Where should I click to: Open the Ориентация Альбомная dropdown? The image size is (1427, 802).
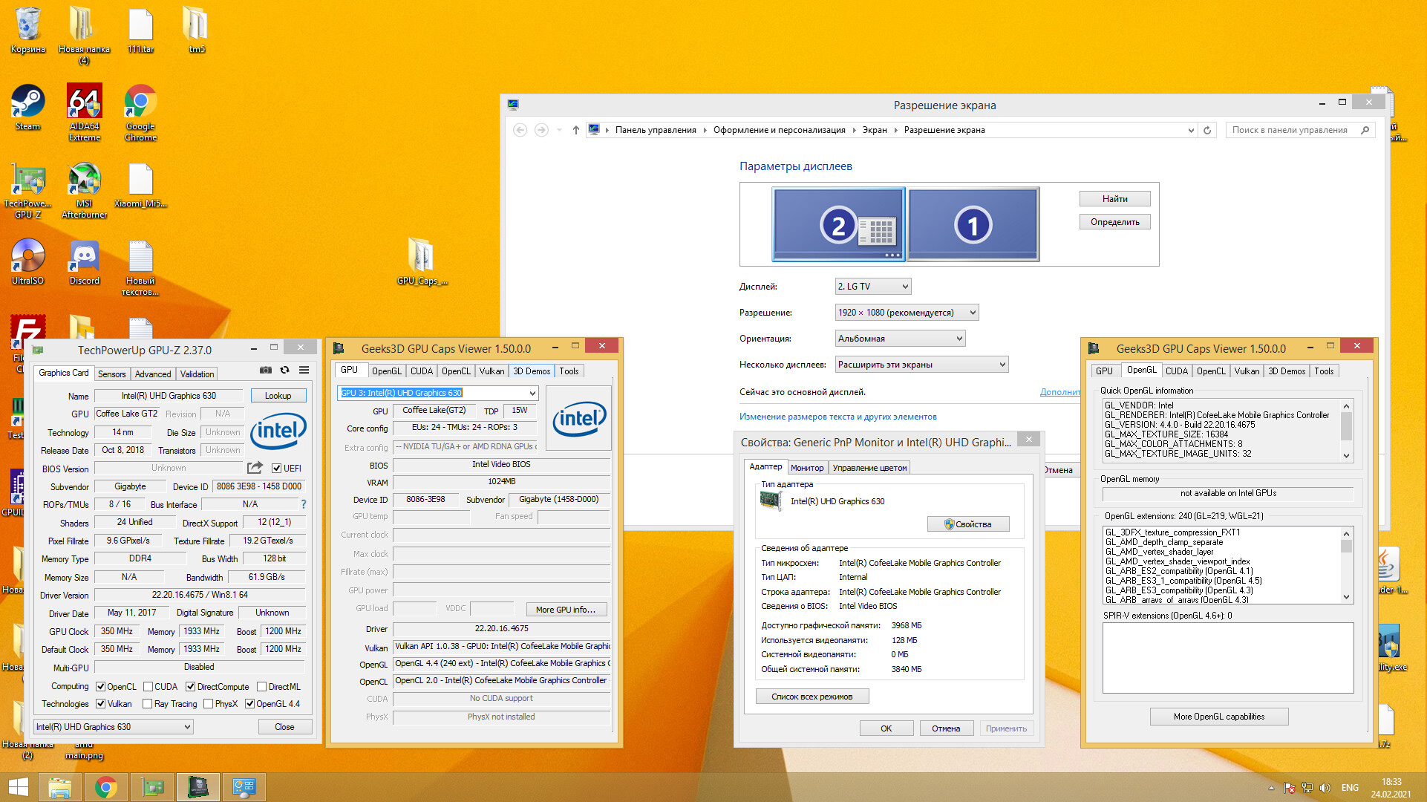point(900,339)
